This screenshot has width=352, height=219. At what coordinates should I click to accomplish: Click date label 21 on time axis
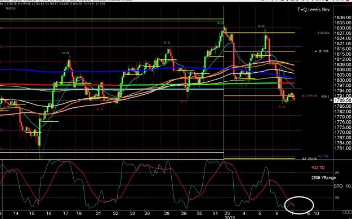tap(99, 213)
